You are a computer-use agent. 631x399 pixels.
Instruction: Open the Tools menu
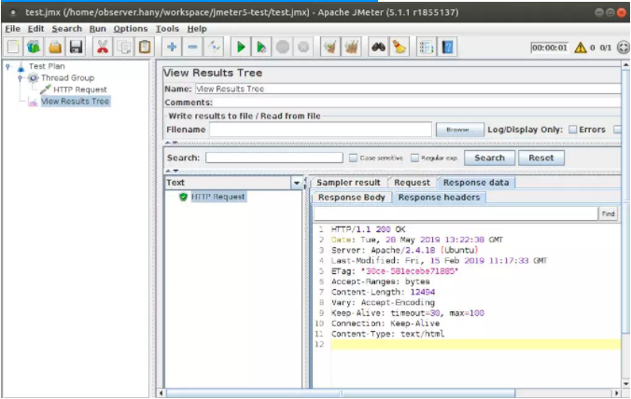click(x=167, y=29)
